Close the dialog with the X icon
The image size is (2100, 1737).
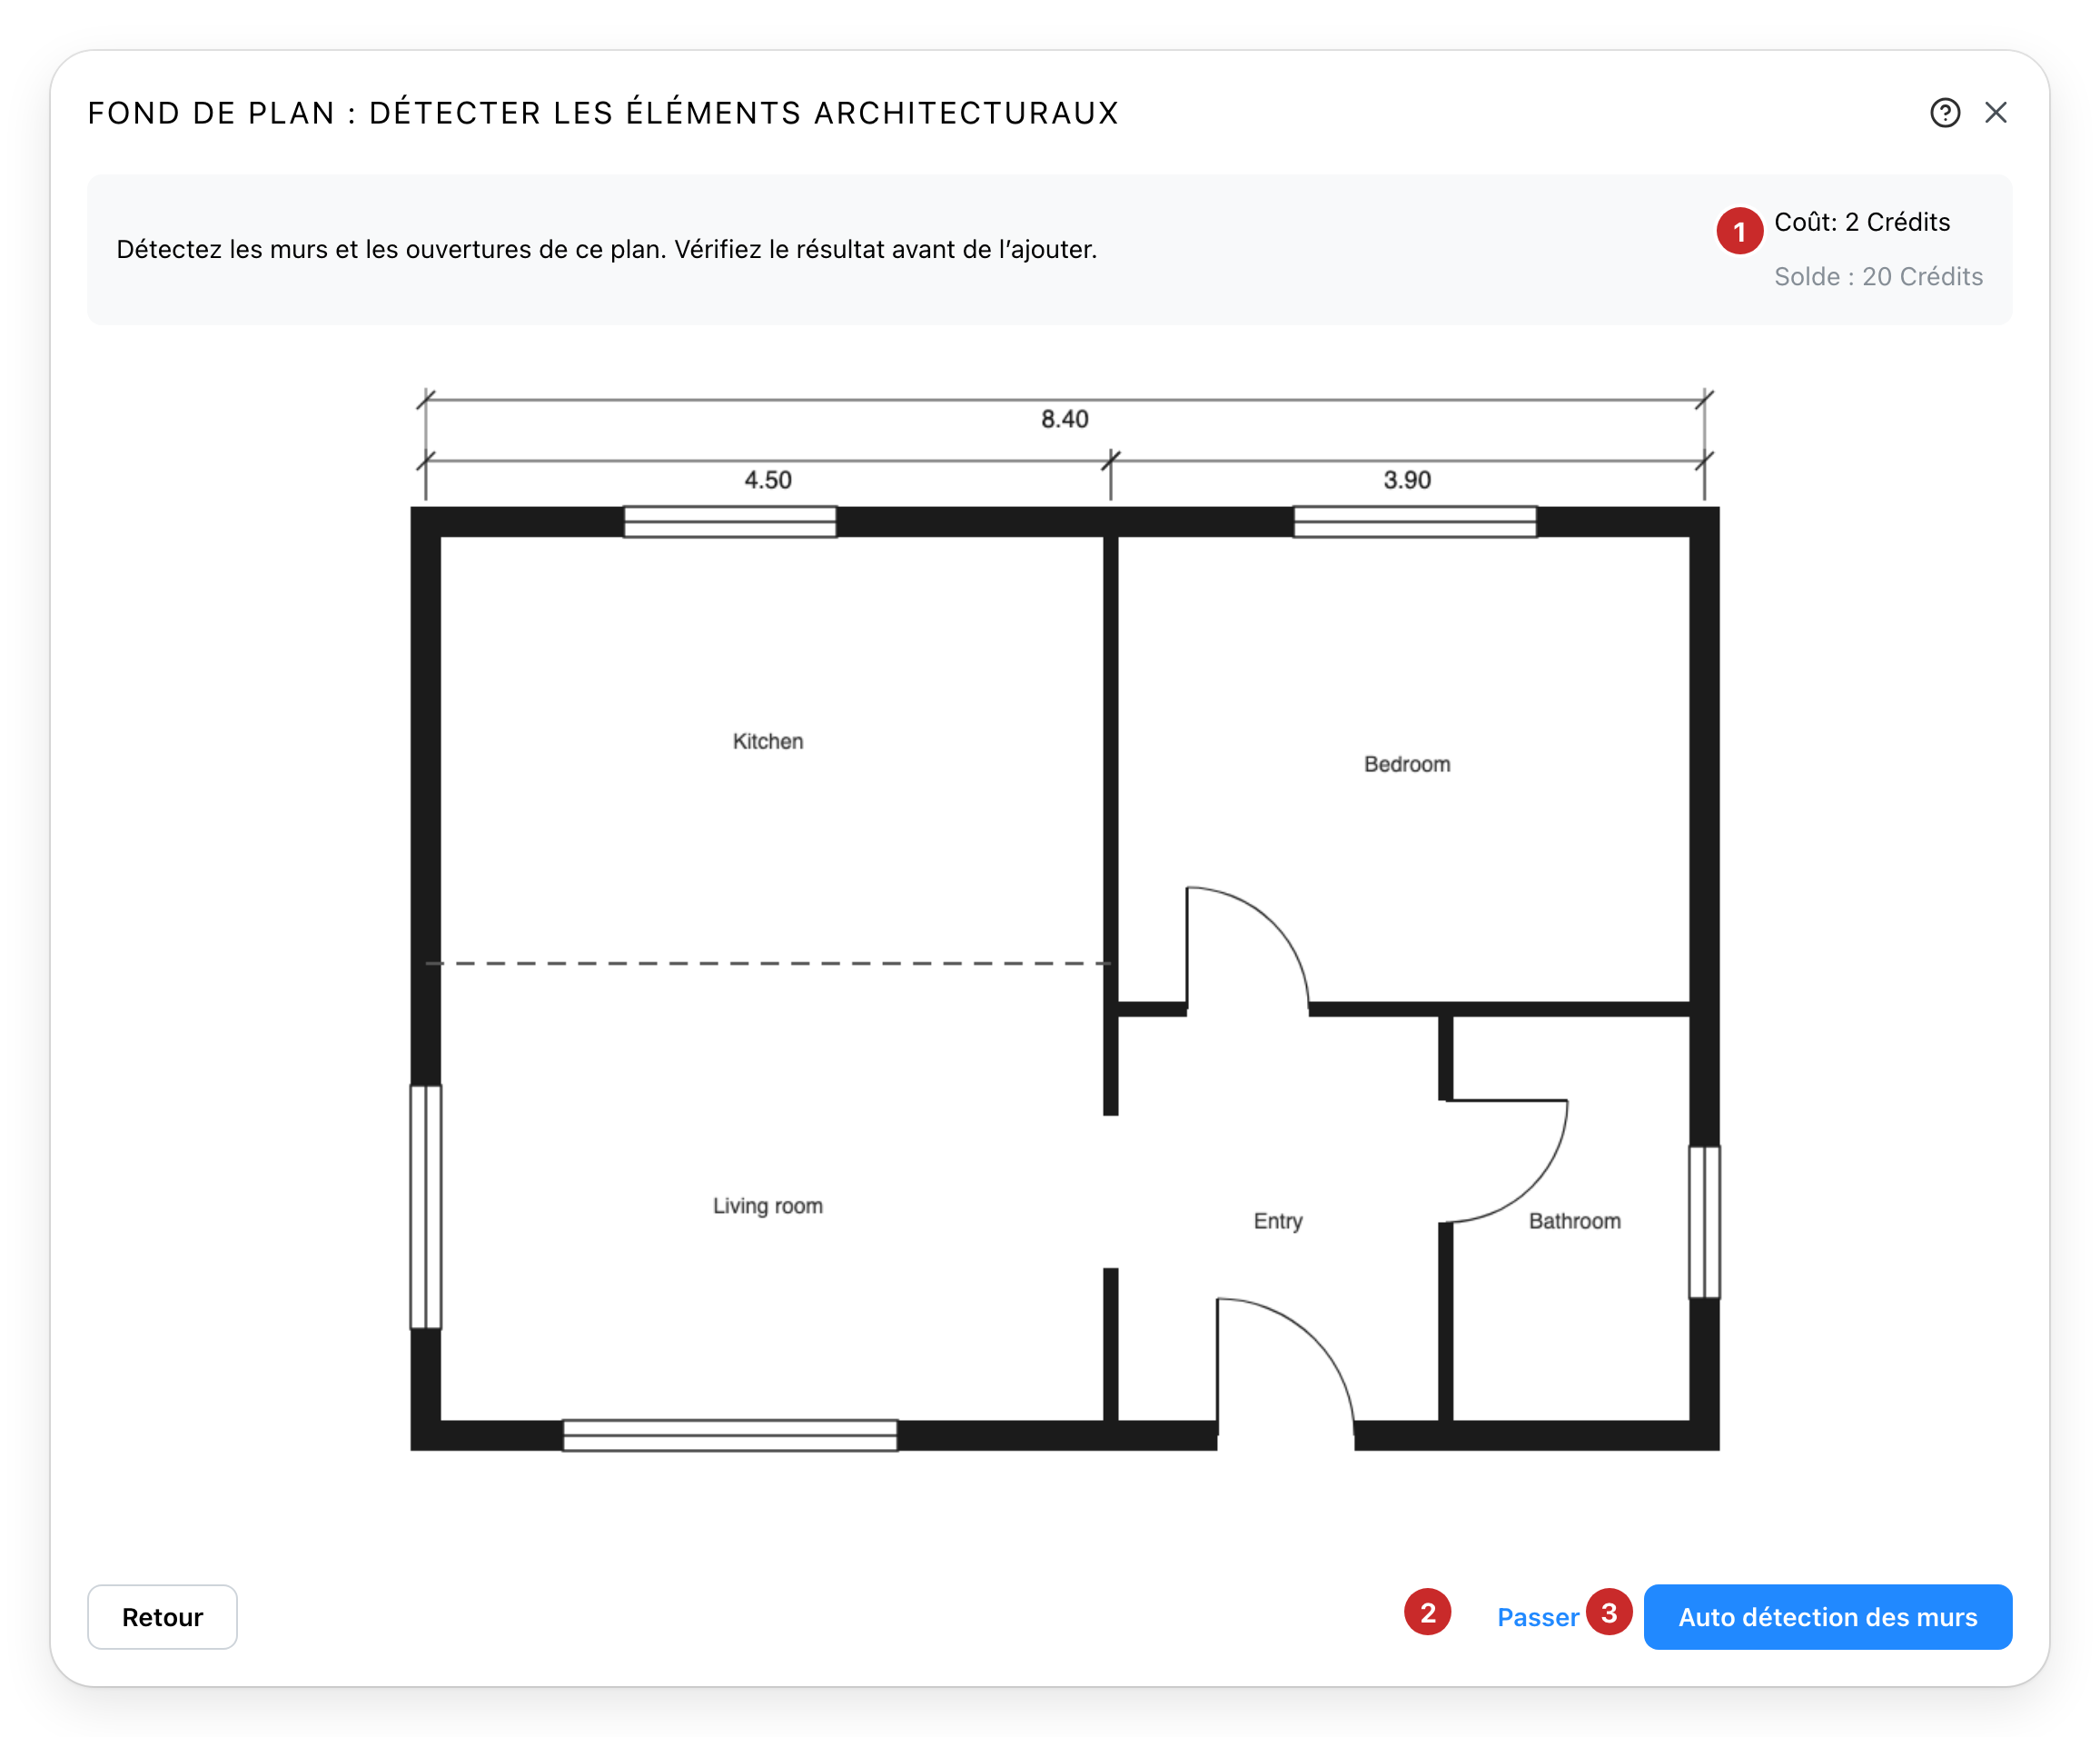coord(1995,113)
